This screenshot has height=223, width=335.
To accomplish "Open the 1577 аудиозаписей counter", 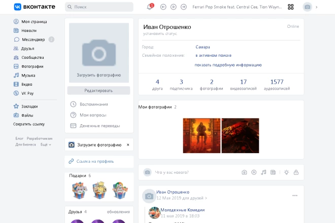I will pos(277,85).
